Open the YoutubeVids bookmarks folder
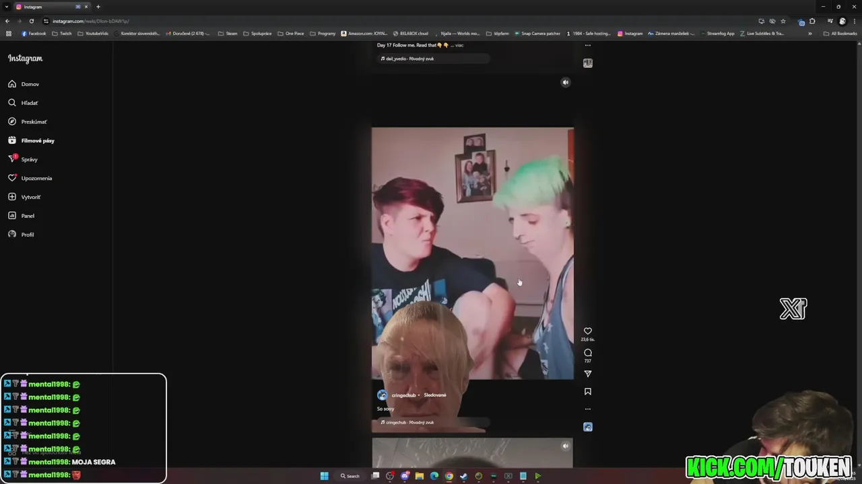 point(93,34)
